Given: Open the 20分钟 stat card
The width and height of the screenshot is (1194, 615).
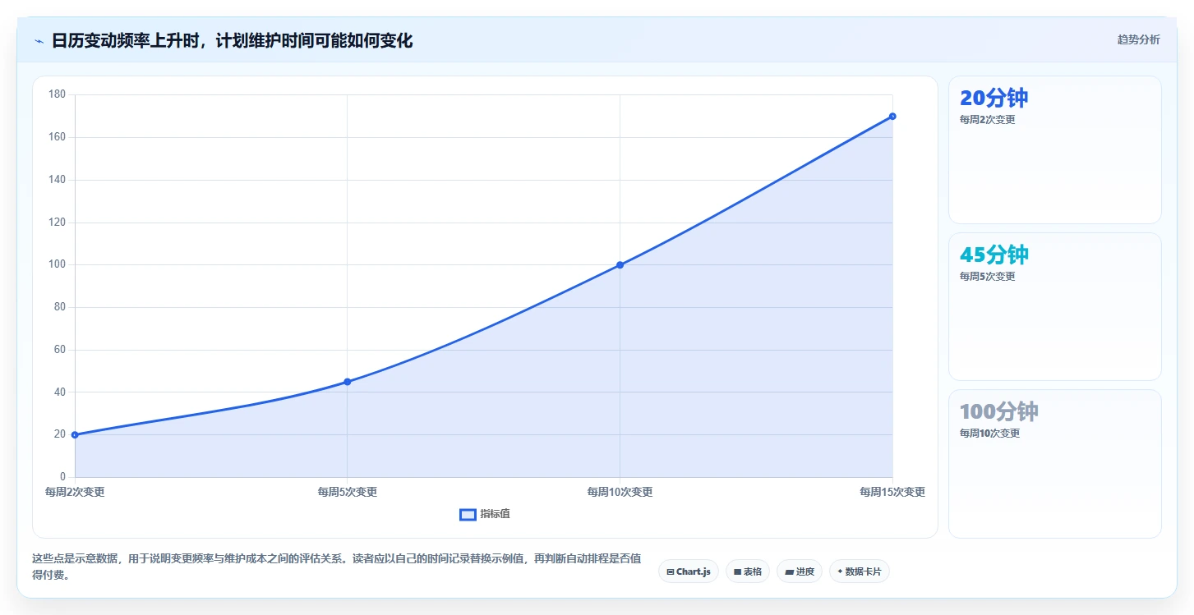Looking at the screenshot, I should pos(1055,149).
